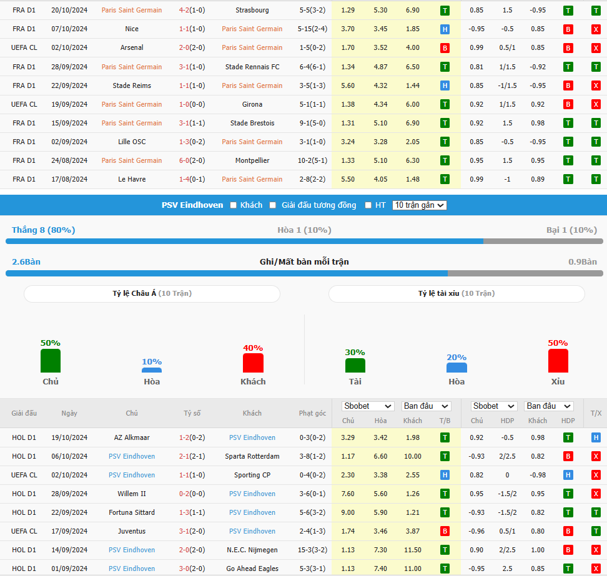607x576 pixels.
Task: Click the green T HDP icon in Le Havre row
Action: pos(568,179)
